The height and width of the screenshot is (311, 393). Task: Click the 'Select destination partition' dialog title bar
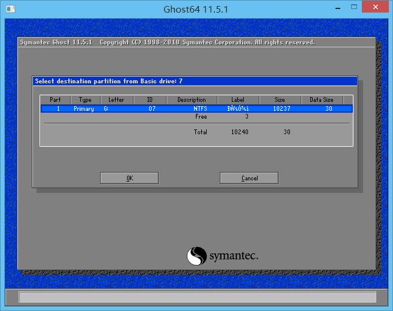195,81
